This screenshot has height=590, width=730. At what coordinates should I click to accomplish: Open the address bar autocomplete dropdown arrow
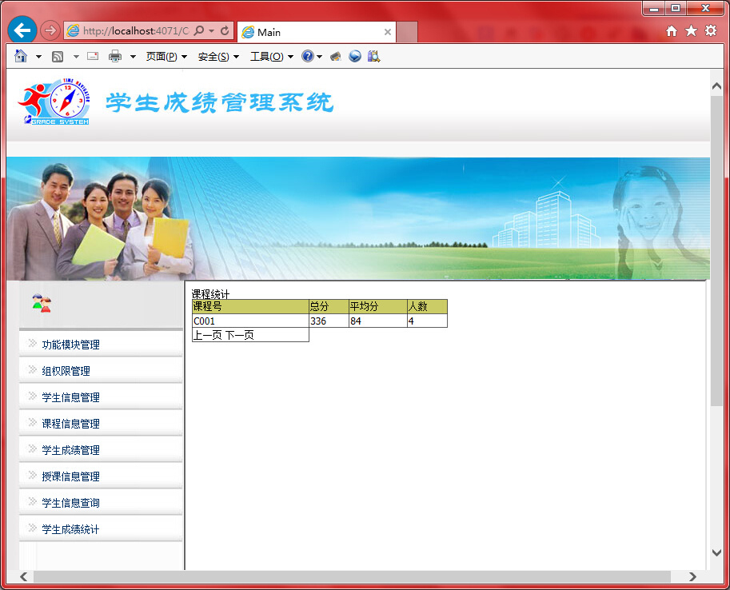[211, 30]
